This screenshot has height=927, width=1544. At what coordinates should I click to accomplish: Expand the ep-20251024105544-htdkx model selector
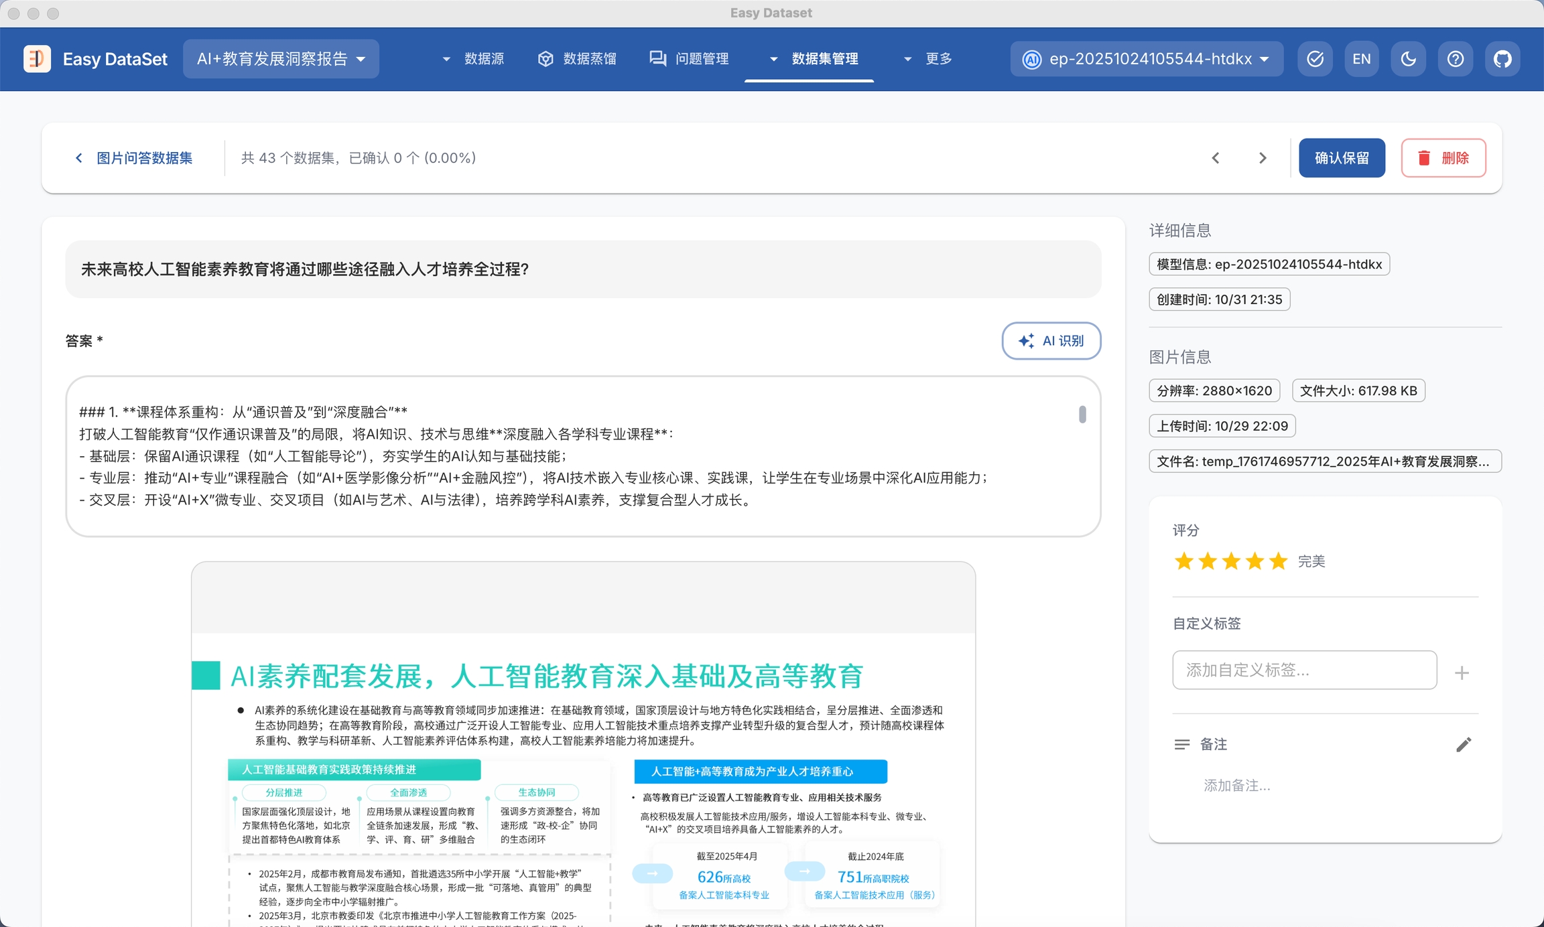(x=1147, y=59)
